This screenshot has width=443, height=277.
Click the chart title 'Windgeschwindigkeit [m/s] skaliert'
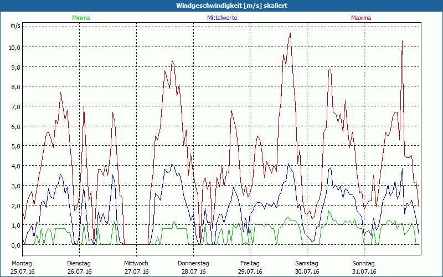pos(231,6)
